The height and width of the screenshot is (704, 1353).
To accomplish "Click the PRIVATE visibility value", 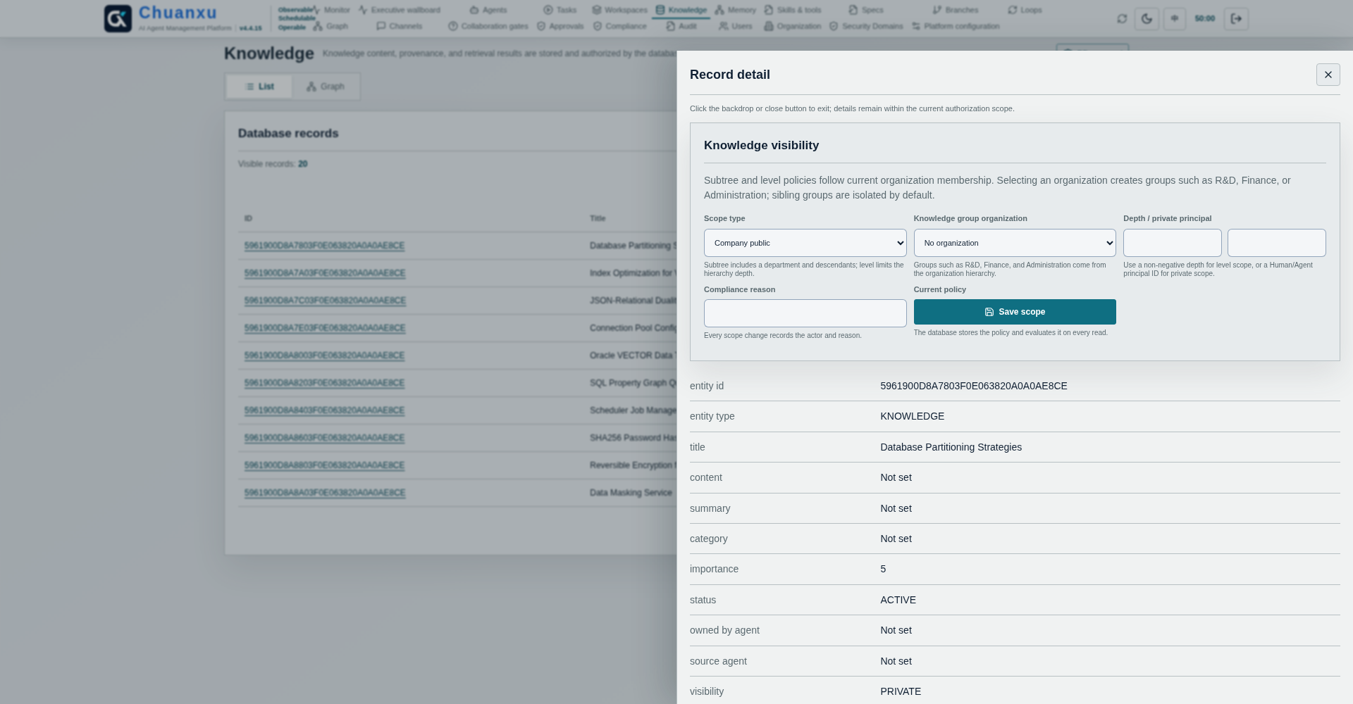I will pyautogui.click(x=901, y=691).
